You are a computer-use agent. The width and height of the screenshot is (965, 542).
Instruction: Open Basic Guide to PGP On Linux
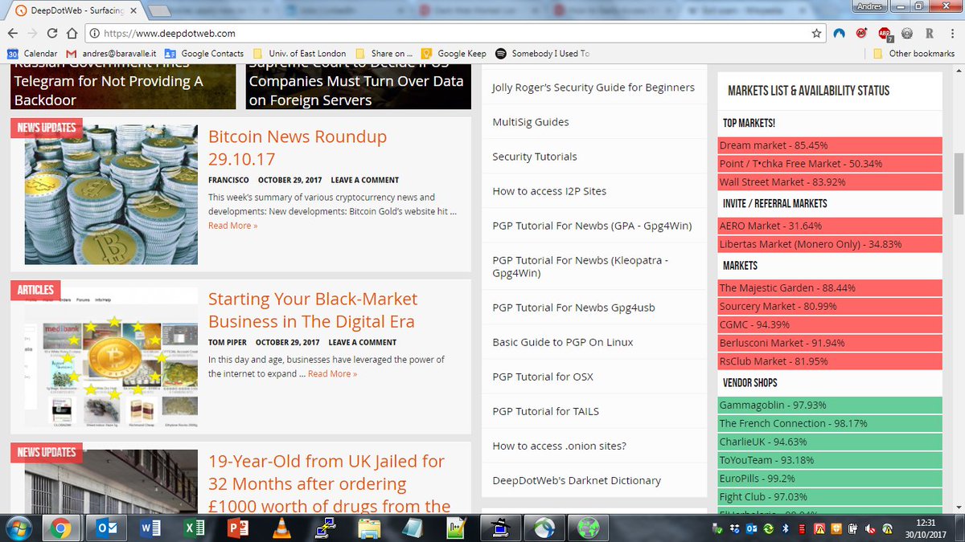pyautogui.click(x=563, y=342)
